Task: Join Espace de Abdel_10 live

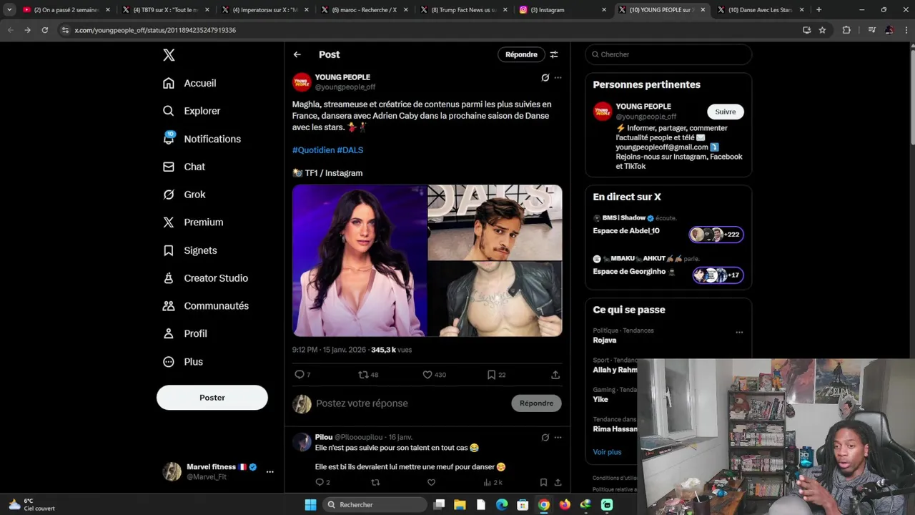Action: coord(668,227)
